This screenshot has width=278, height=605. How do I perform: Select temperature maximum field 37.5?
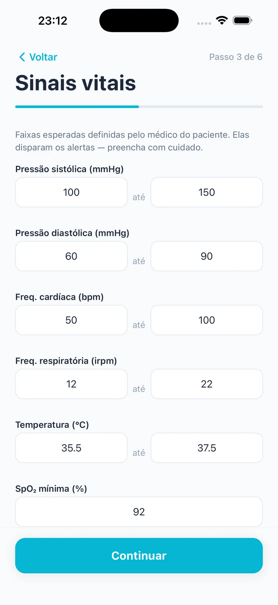click(207, 448)
